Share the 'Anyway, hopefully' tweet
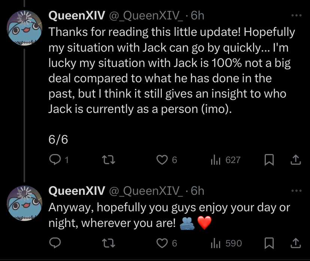 coord(295,243)
